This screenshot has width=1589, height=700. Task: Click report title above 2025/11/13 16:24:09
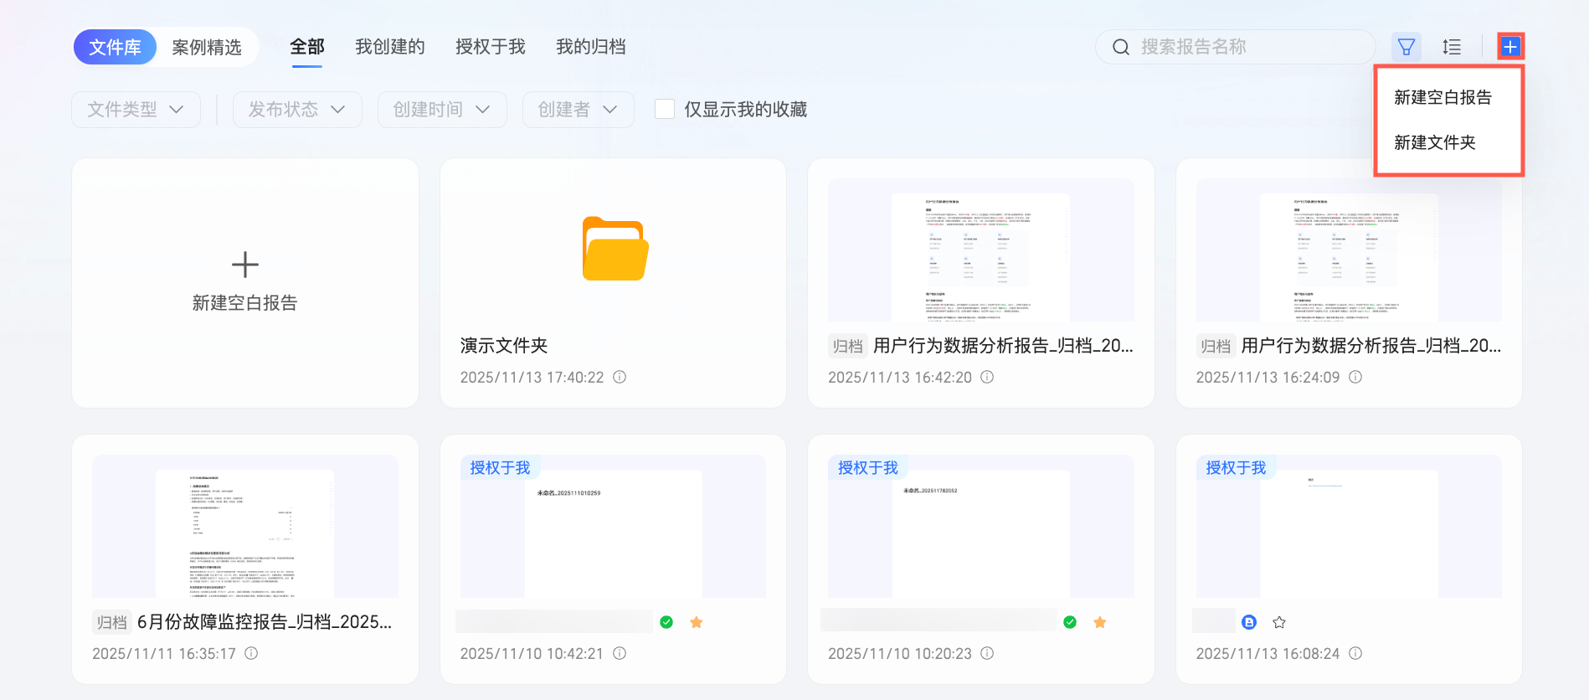pos(1371,346)
